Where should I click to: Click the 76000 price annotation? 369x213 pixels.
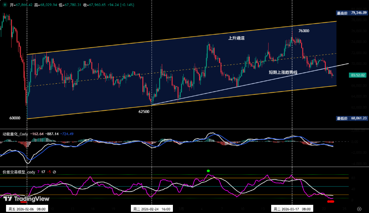[304, 31]
